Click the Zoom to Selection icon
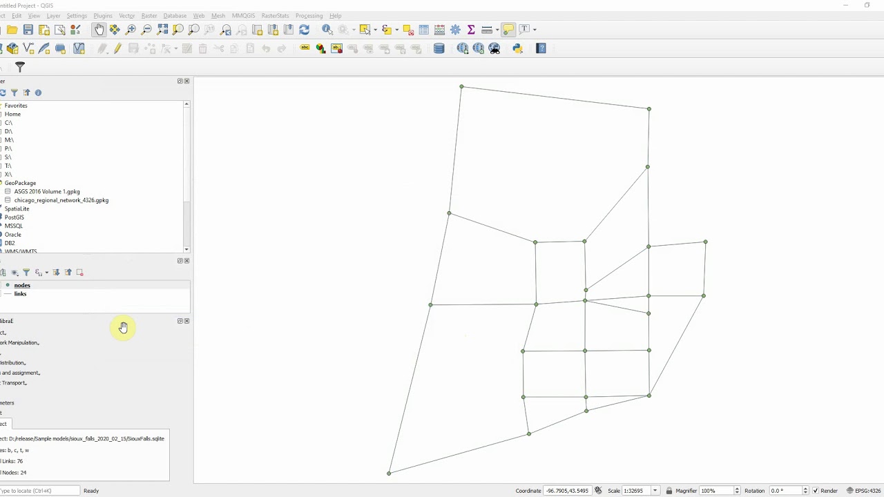884x497 pixels. pyautogui.click(x=178, y=30)
